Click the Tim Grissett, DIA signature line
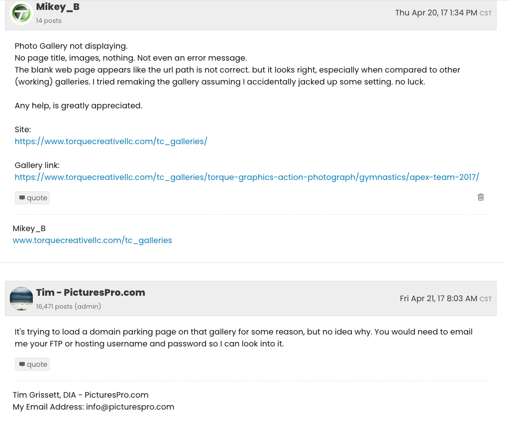Viewport: 509px width, 422px height. coord(81,395)
